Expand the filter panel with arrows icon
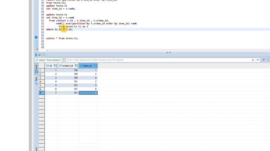The image size is (270, 151). click(64, 60)
